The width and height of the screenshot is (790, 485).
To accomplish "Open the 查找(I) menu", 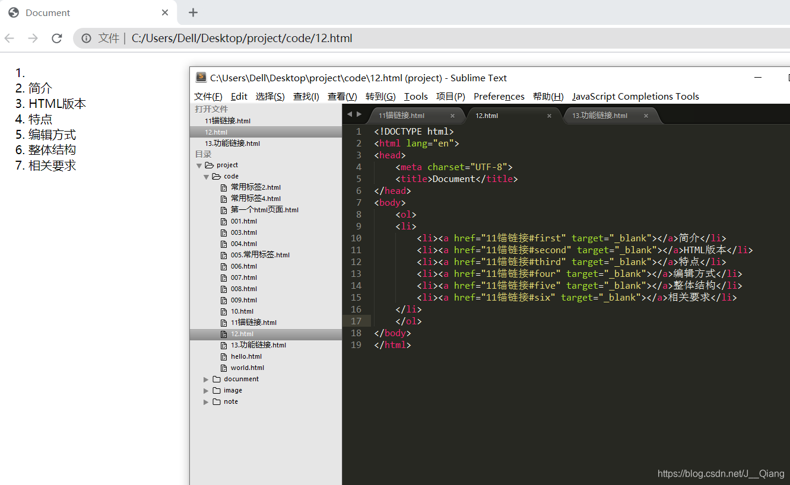I will pyautogui.click(x=306, y=96).
